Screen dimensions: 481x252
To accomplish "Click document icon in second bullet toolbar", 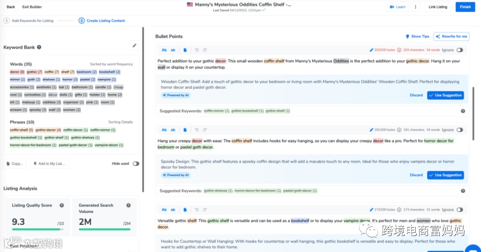I will (x=185, y=130).
